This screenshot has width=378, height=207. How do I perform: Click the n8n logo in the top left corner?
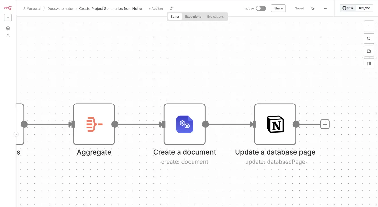[7, 7]
